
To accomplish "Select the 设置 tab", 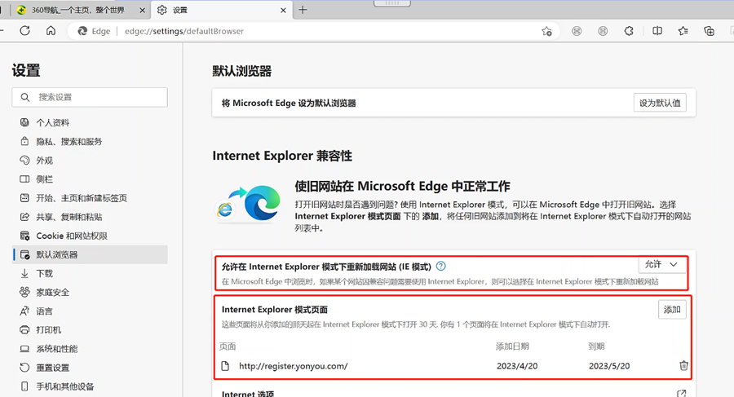I will click(x=222, y=10).
